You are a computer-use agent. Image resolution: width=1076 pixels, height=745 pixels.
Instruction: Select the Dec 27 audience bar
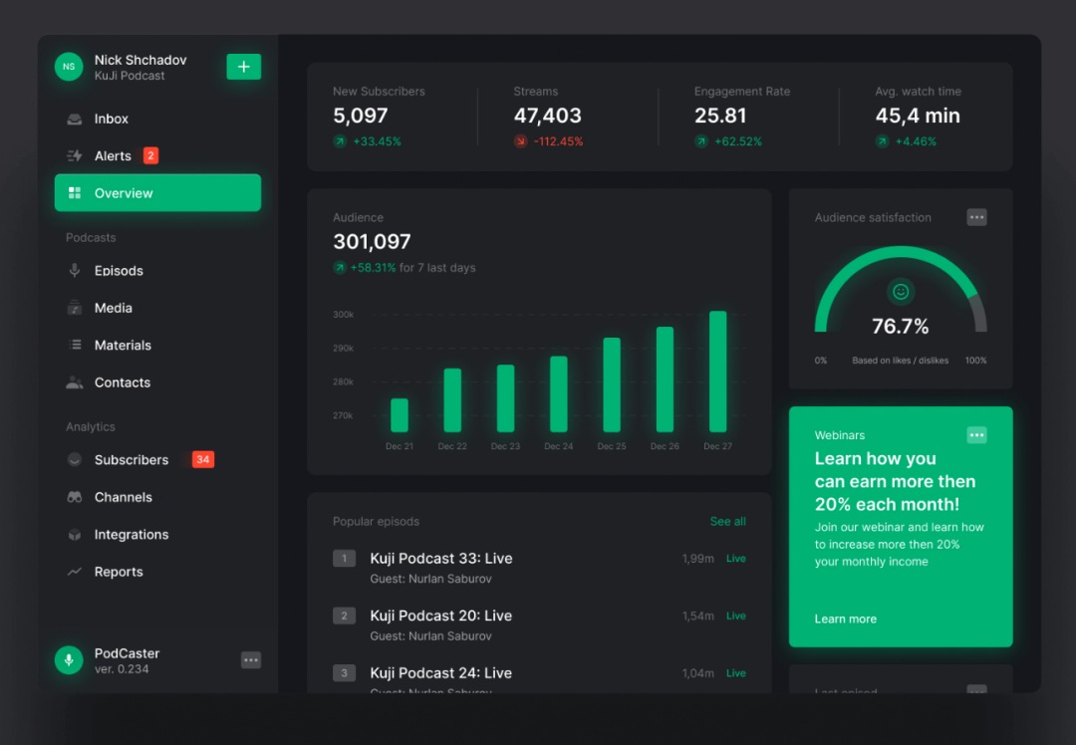717,372
